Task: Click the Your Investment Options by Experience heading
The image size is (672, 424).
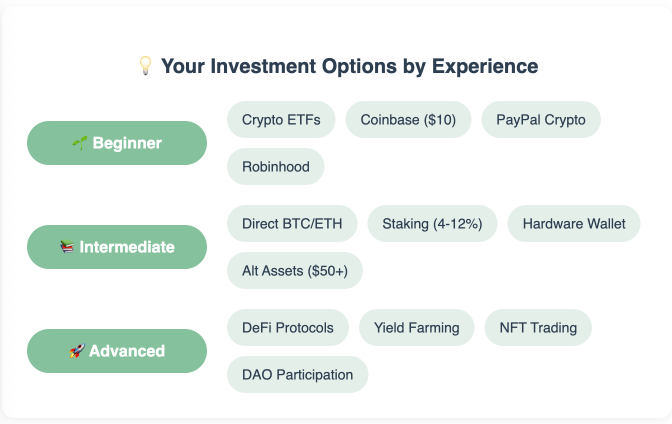Action: (x=349, y=66)
